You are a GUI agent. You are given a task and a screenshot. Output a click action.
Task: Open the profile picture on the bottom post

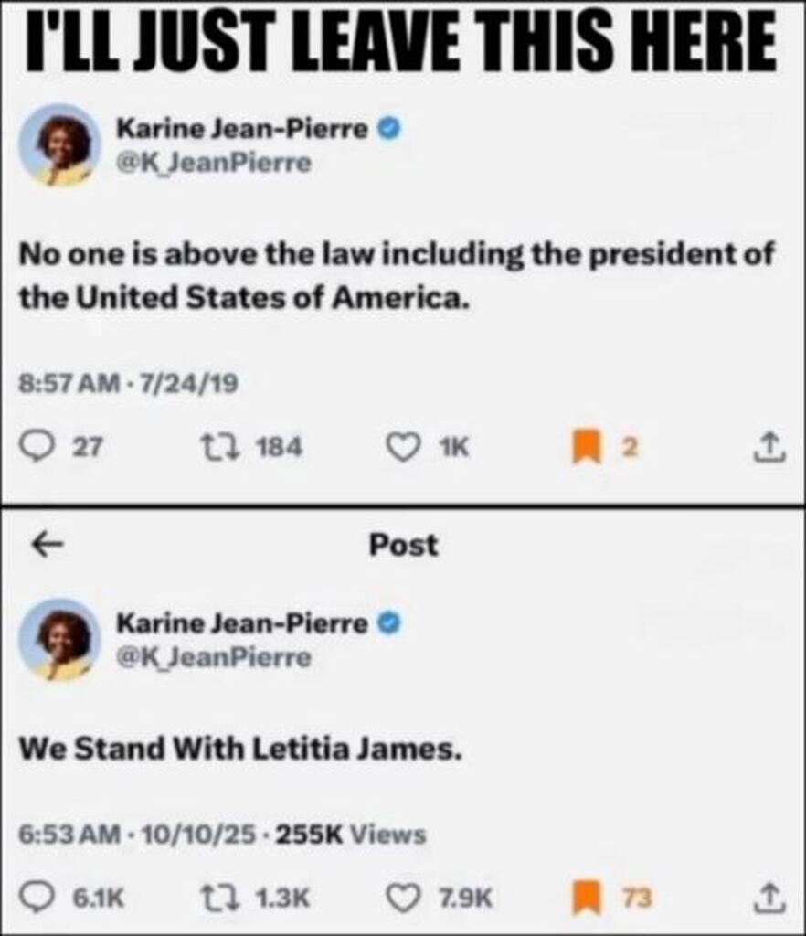pyautogui.click(x=59, y=640)
